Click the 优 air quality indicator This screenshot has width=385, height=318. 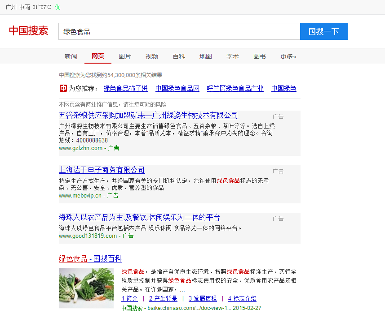pyautogui.click(x=58, y=7)
